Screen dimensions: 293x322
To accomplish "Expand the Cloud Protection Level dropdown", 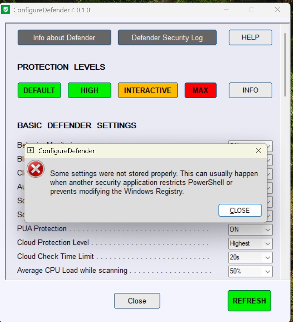I will (250, 243).
